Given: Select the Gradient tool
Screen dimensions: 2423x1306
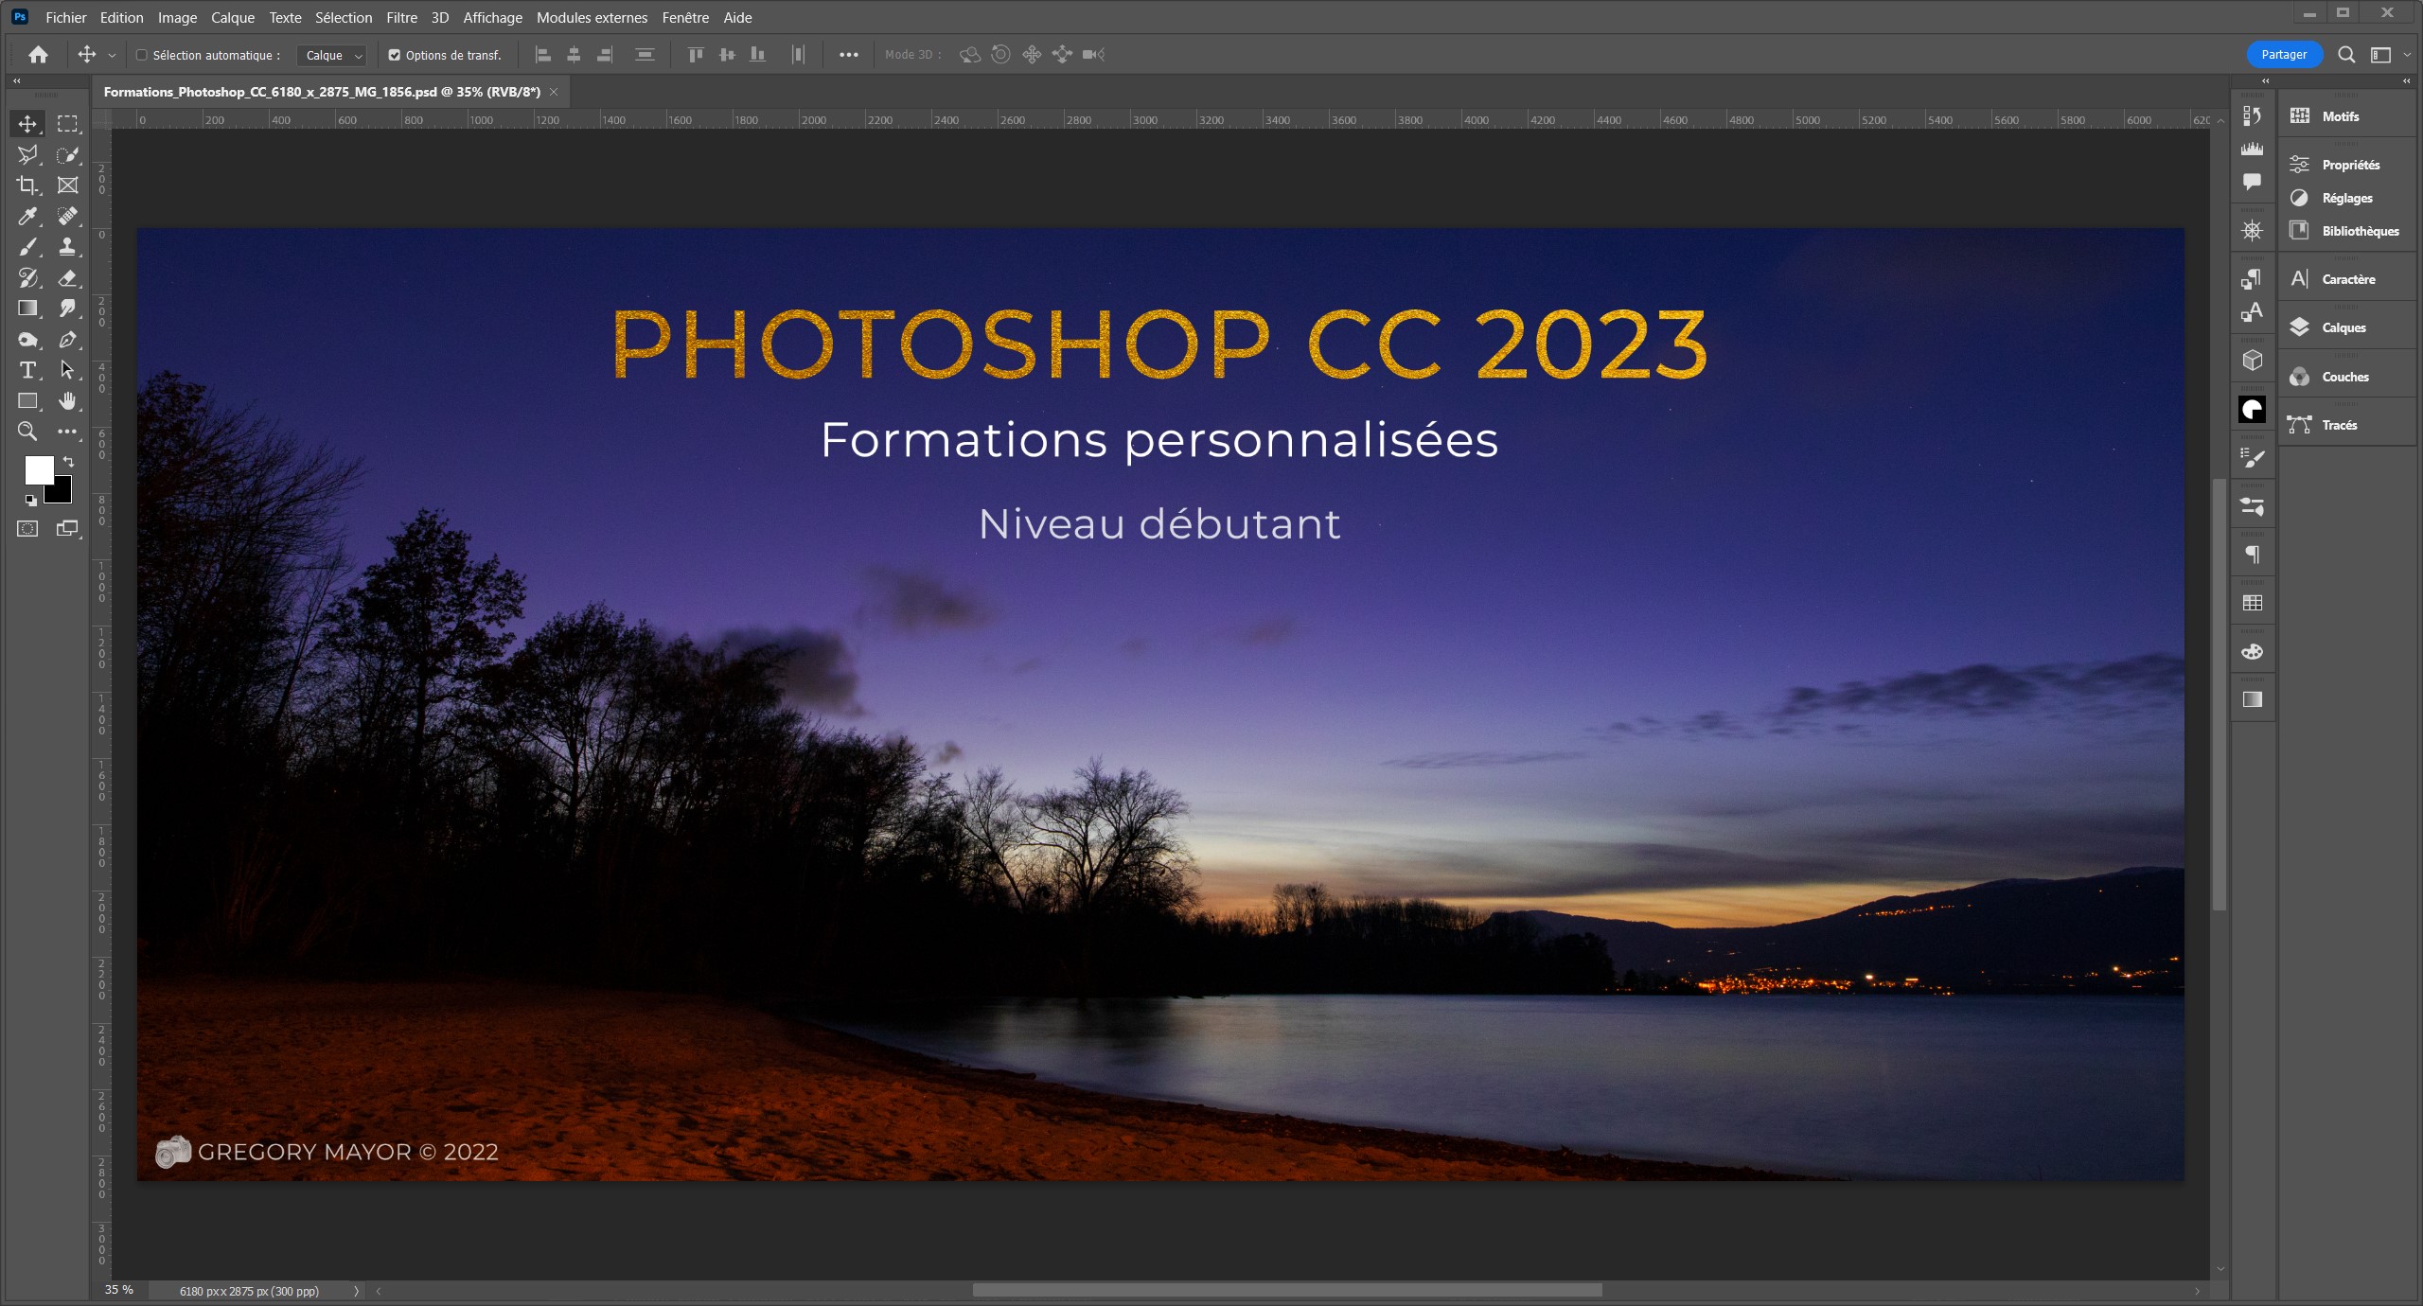Looking at the screenshot, I should click(27, 309).
